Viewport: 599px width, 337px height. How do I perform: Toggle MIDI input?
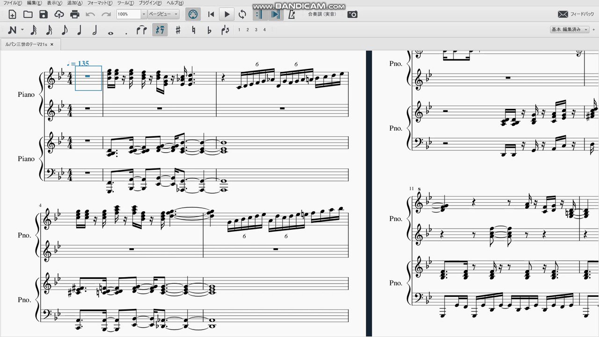click(x=193, y=14)
